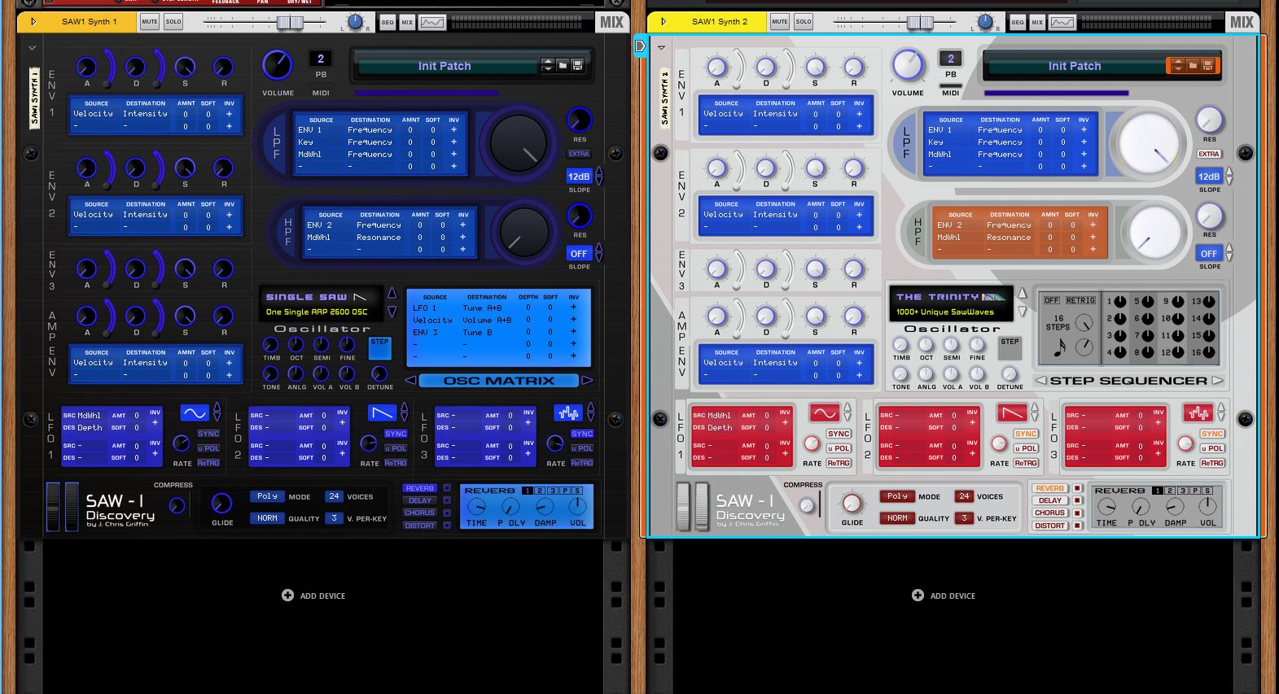Select LFO 1 sine waveform on Synth 1
This screenshot has height=694, width=1279.
coord(195,412)
